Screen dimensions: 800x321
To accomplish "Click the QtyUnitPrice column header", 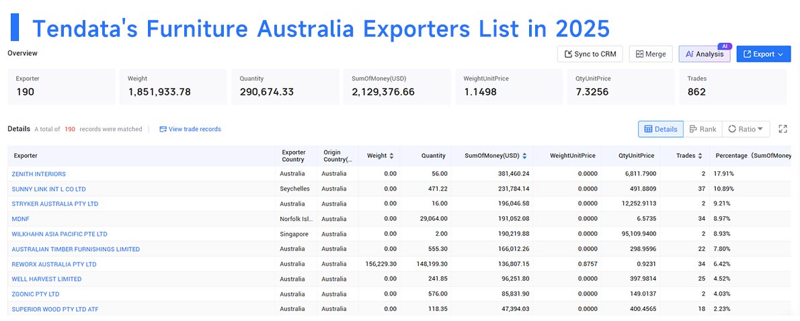I will point(631,156).
